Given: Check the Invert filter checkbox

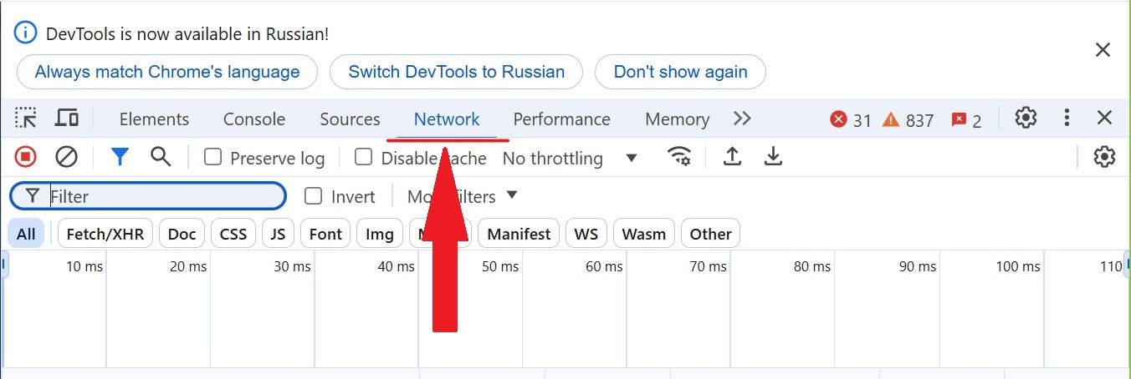Looking at the screenshot, I should (314, 196).
